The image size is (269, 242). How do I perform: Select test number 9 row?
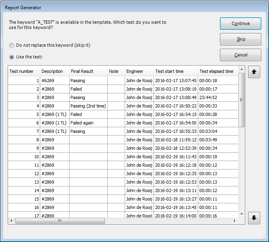point(123,148)
